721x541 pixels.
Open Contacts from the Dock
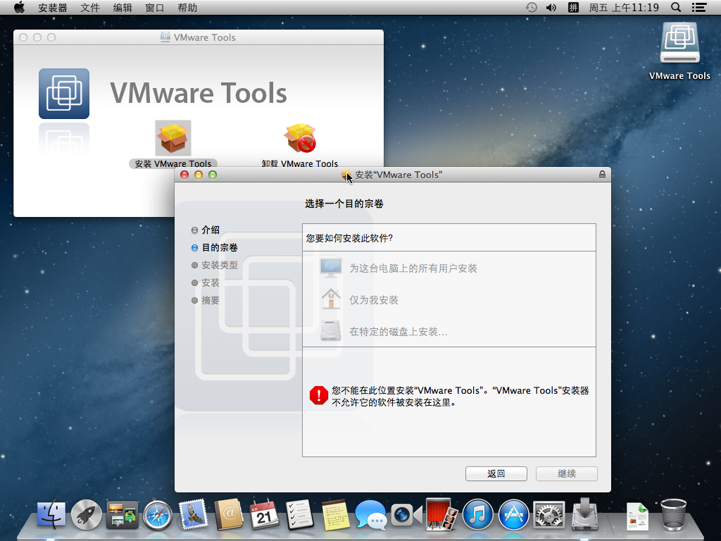229,514
